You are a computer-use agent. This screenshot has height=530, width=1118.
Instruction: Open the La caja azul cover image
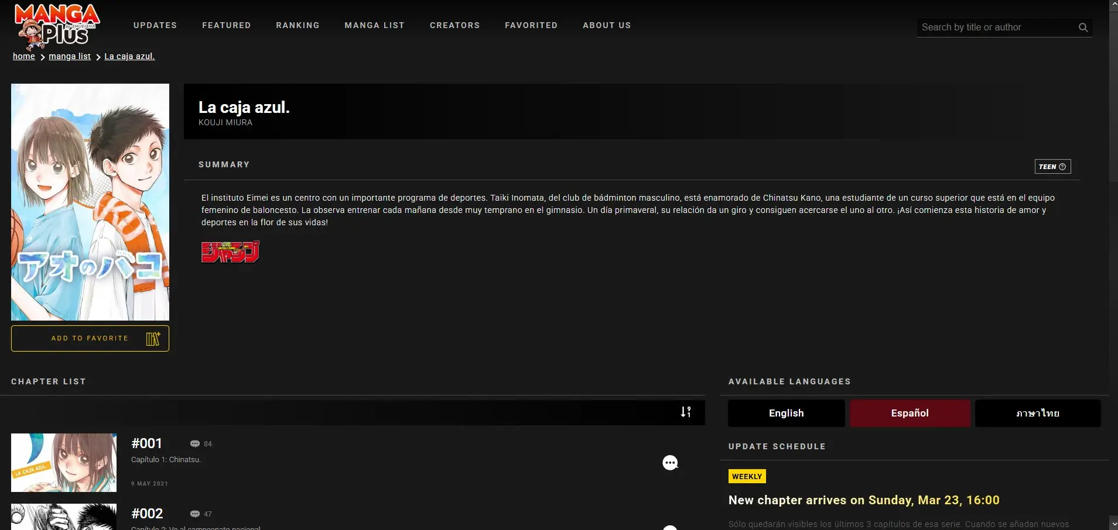90,202
